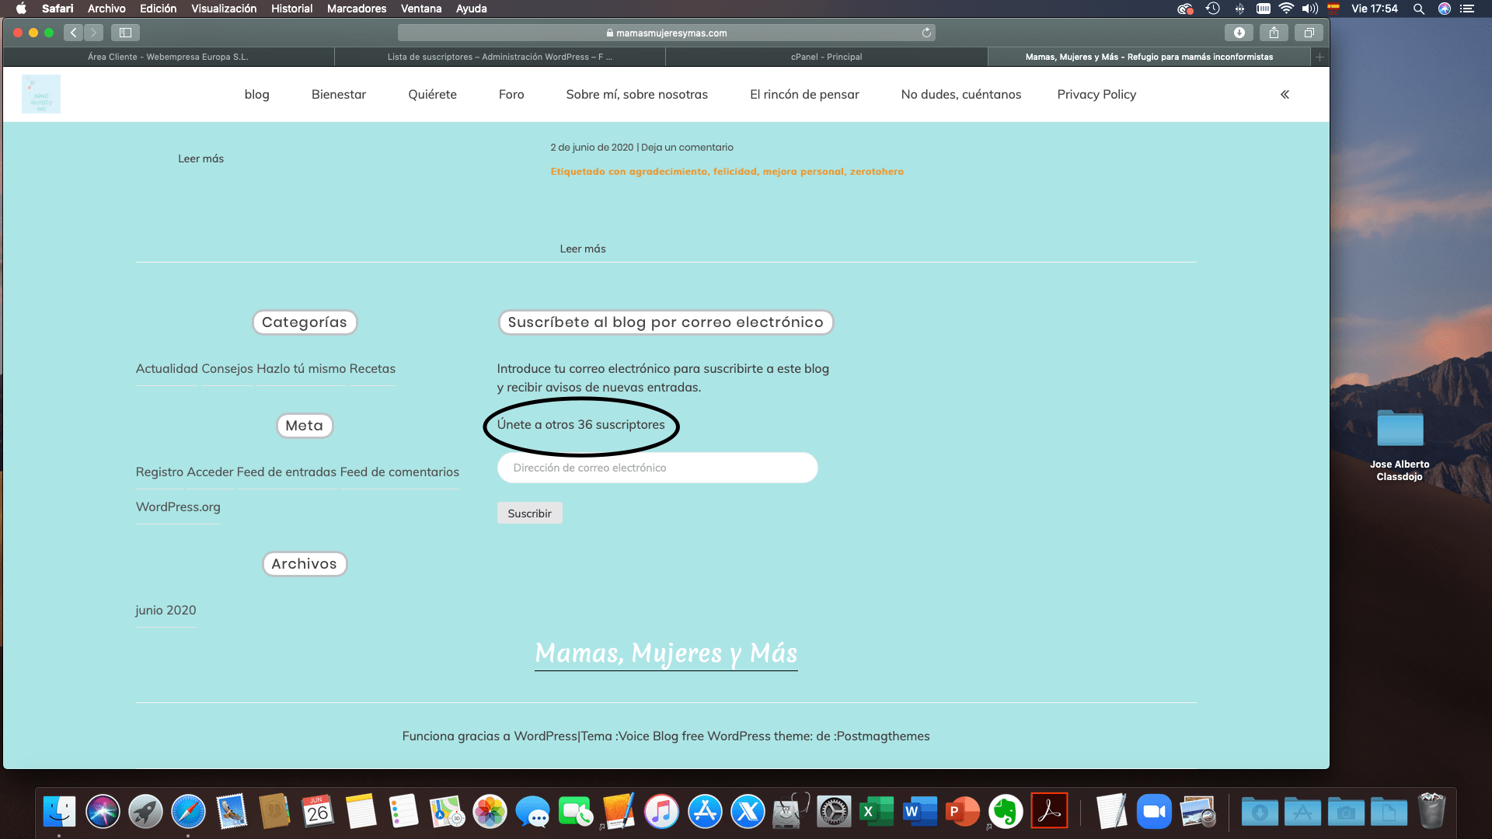Open Adobe Acrobat in dock
The height and width of the screenshot is (839, 1492).
point(1049,811)
